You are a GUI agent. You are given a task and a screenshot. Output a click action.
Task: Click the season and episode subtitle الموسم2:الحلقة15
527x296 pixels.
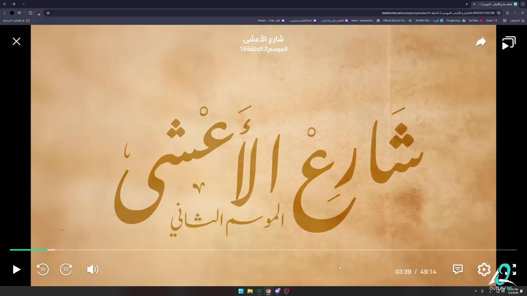tap(263, 49)
